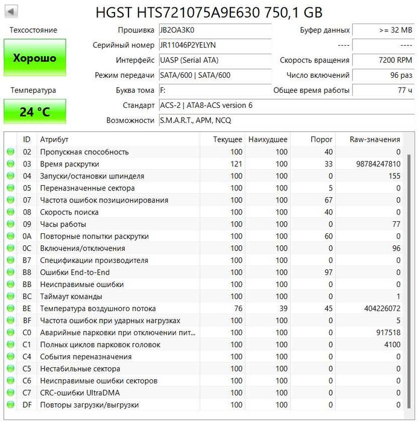Click the status dot for attribute 07
This screenshot has width=419, height=422.
[10, 200]
